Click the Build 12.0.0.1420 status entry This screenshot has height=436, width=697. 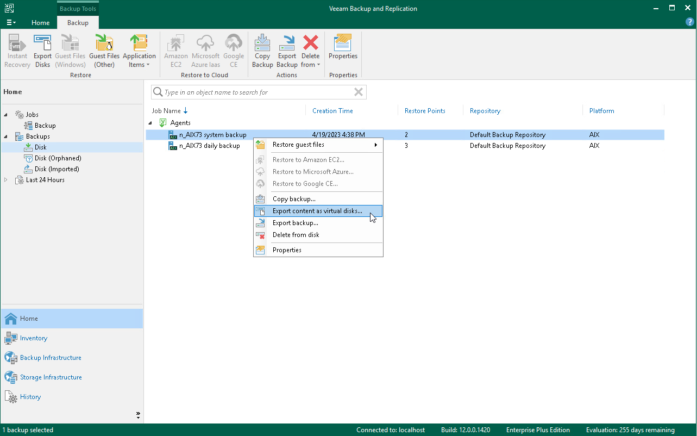[466, 430]
